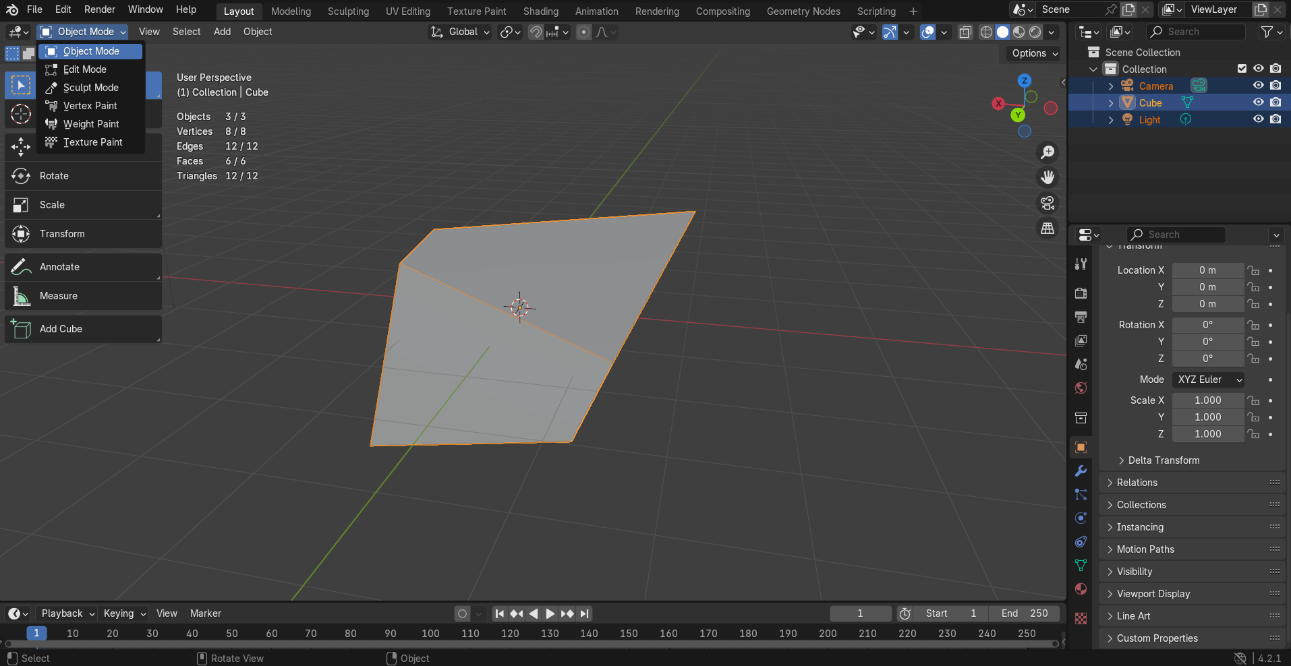The image size is (1291, 666).
Task: Disable Cube in renders camera icon
Action: [x=1275, y=102]
